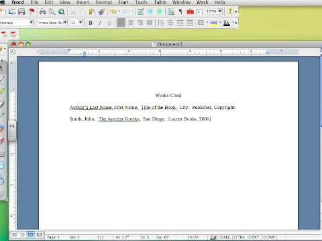This screenshot has width=322, height=241.
Task: Toggle the active Align Left button
Action: [x=121, y=23]
